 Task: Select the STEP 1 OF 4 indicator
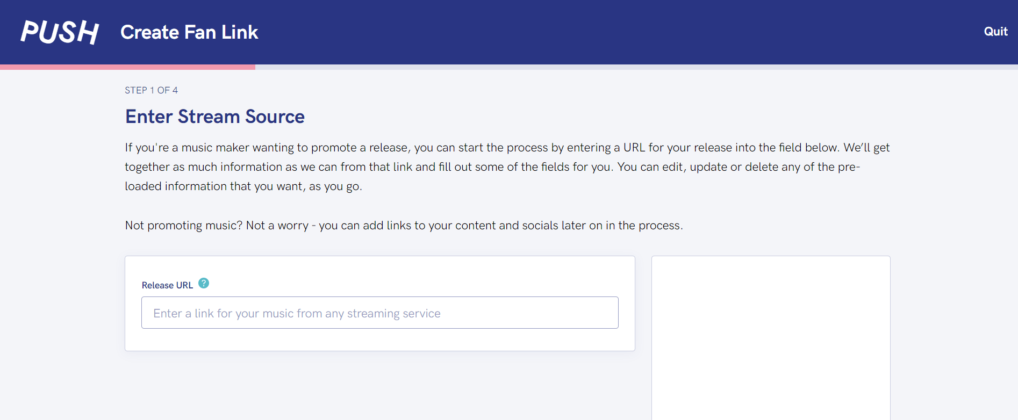click(152, 90)
